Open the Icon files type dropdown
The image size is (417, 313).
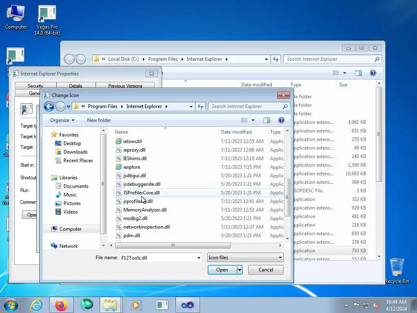pos(245,258)
